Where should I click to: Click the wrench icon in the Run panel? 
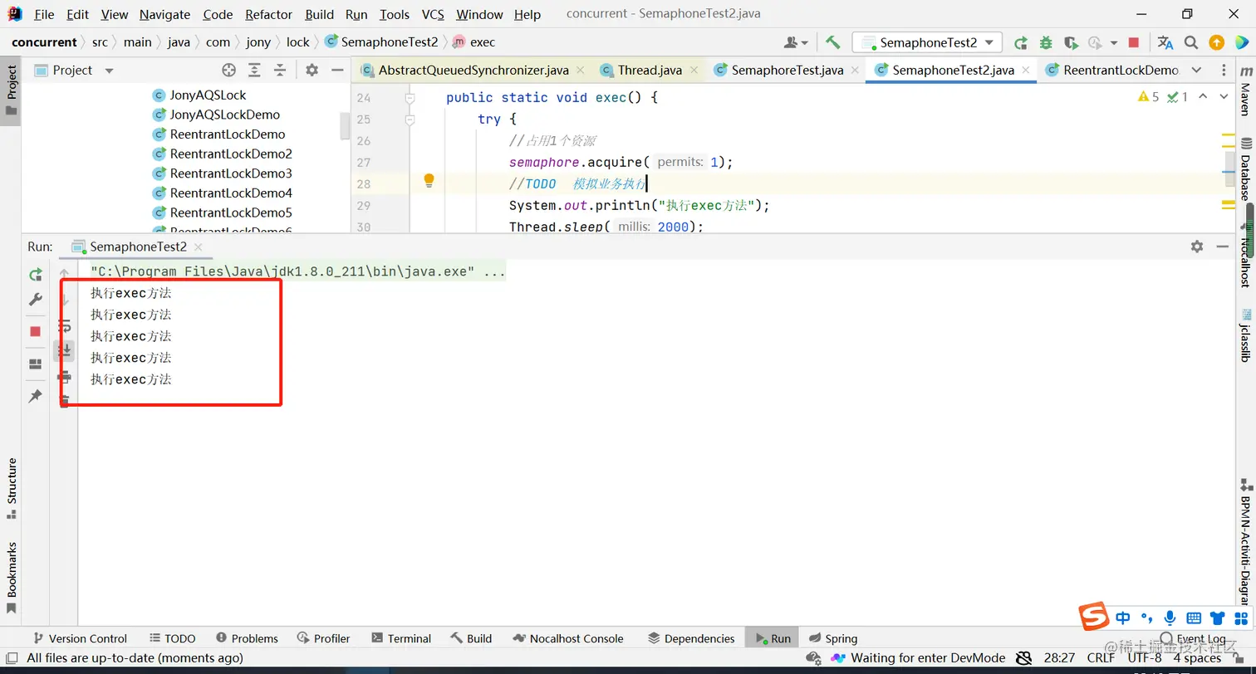point(35,300)
